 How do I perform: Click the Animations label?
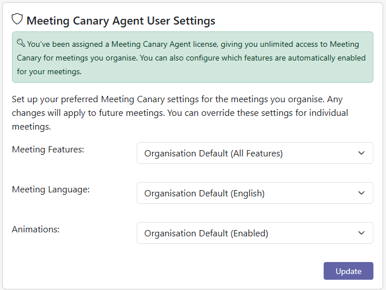(x=35, y=229)
